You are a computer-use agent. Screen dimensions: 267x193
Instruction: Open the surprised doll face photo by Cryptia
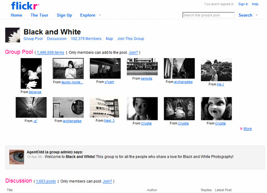pyautogui.click(x=216, y=108)
